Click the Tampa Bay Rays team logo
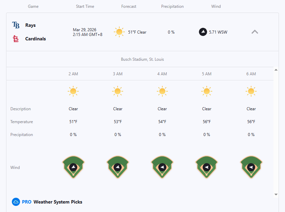Viewport: 285px width, 212px height. (x=16, y=25)
